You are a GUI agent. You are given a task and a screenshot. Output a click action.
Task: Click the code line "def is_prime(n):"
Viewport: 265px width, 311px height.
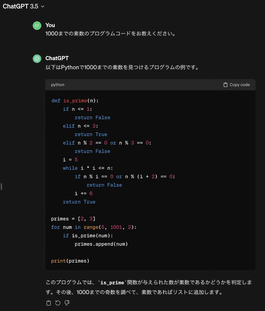coord(75,101)
